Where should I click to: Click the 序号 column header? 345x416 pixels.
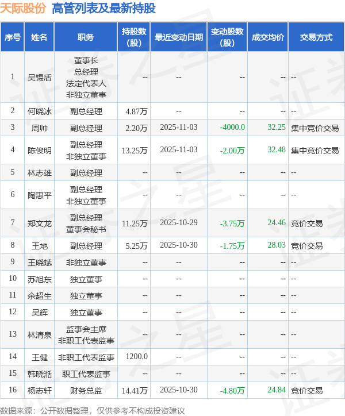[x=13, y=37]
